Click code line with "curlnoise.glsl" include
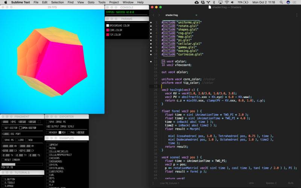This screenshot has width=301, height=188. (x=182, y=54)
